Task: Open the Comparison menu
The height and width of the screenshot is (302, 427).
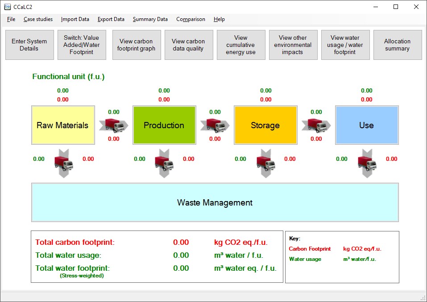Action: (x=191, y=19)
